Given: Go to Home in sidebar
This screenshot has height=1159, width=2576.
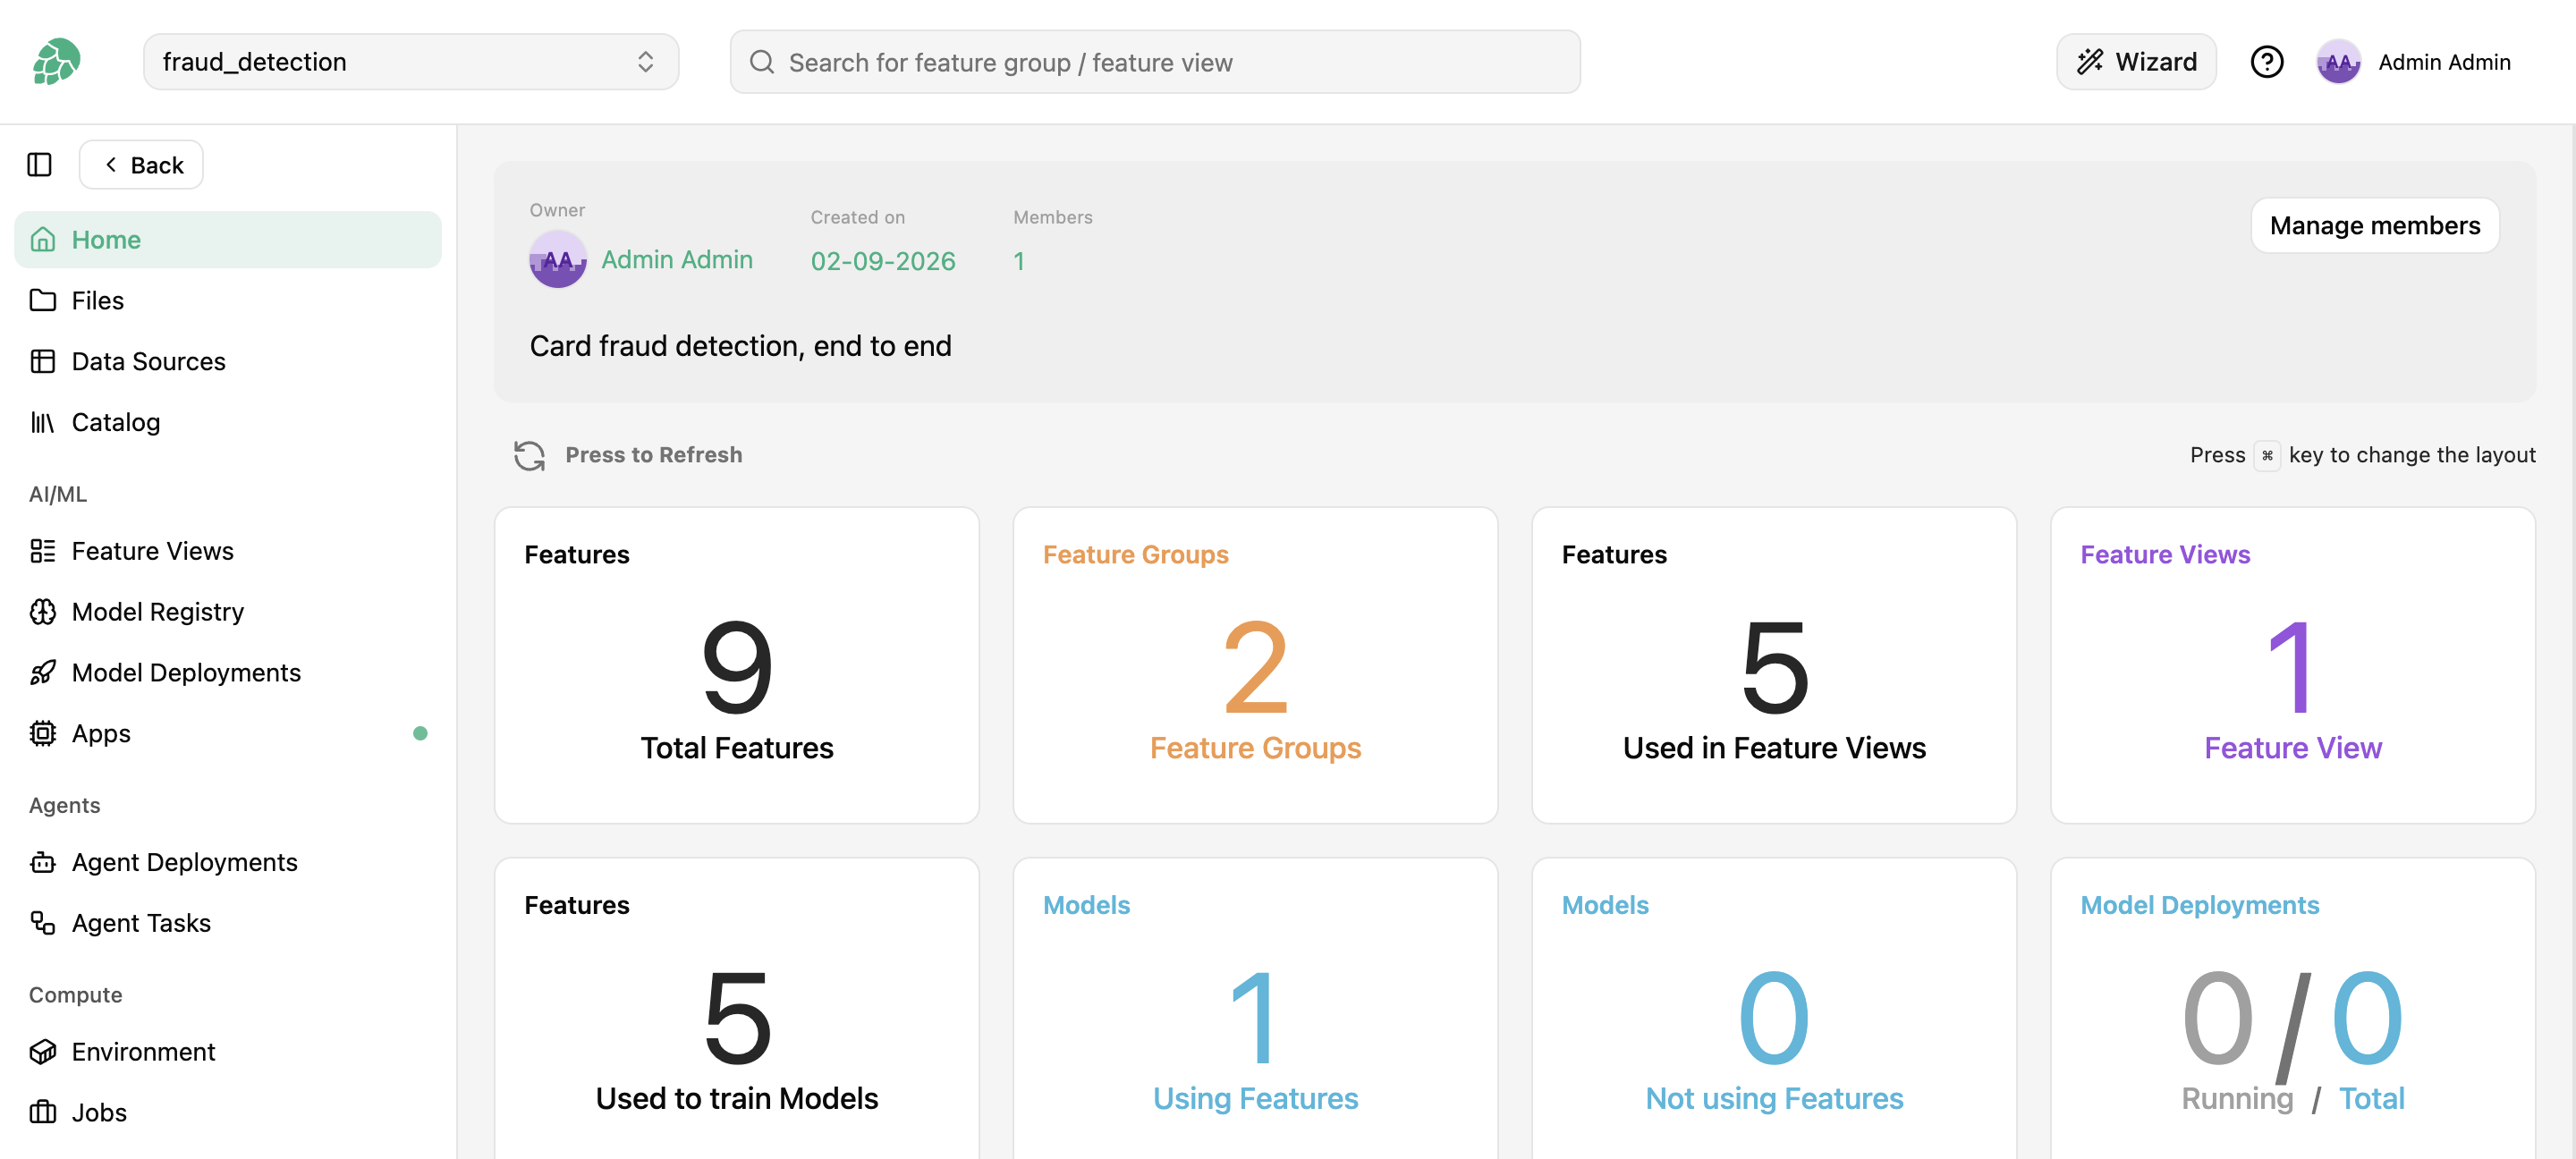Looking at the screenshot, I should click(228, 239).
